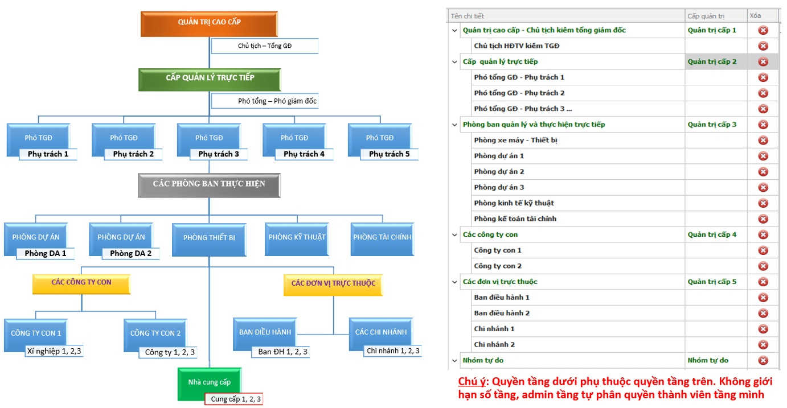The image size is (787, 408).
Task: Click the PHÒNG KỸ THUẬT chart box
Action: tap(297, 238)
